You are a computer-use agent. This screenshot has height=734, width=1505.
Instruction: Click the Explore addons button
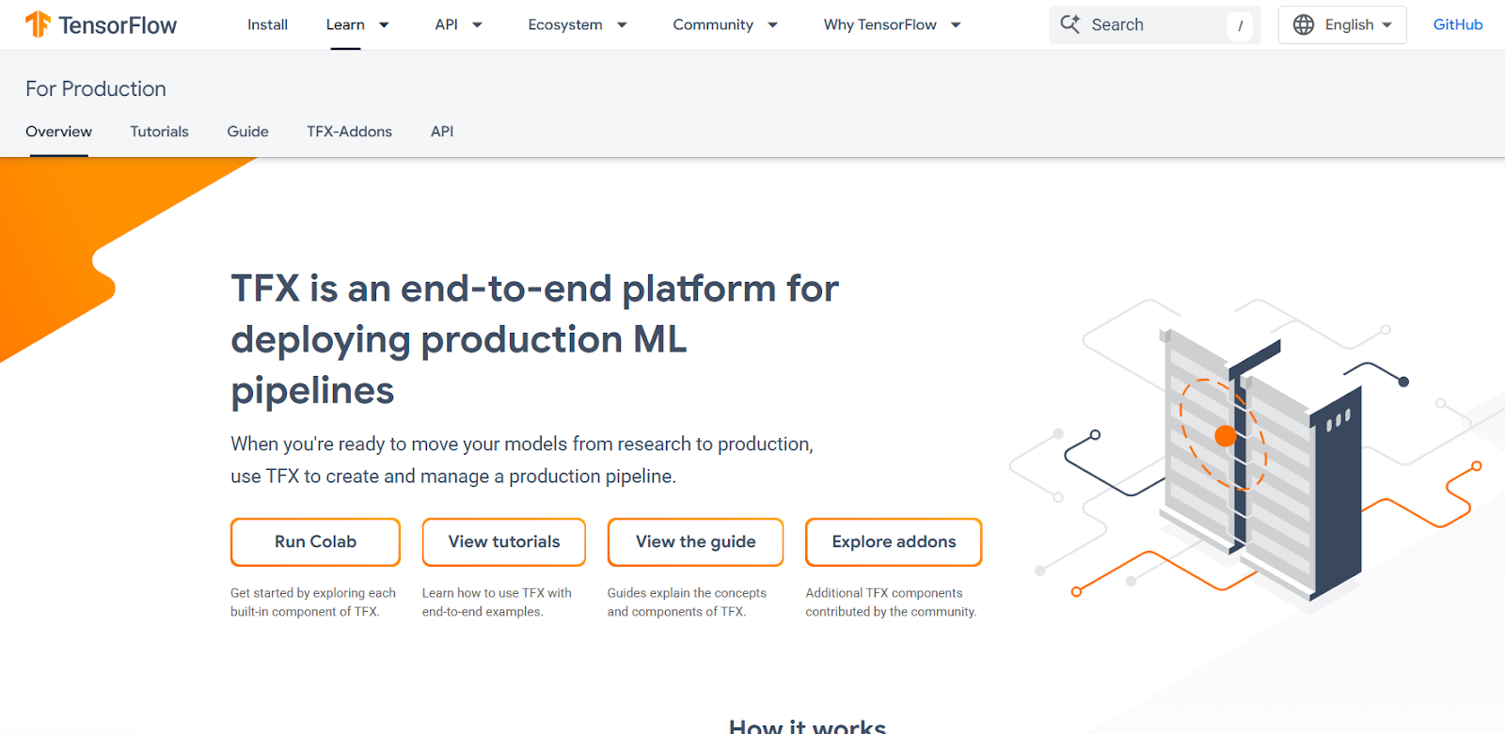[893, 542]
